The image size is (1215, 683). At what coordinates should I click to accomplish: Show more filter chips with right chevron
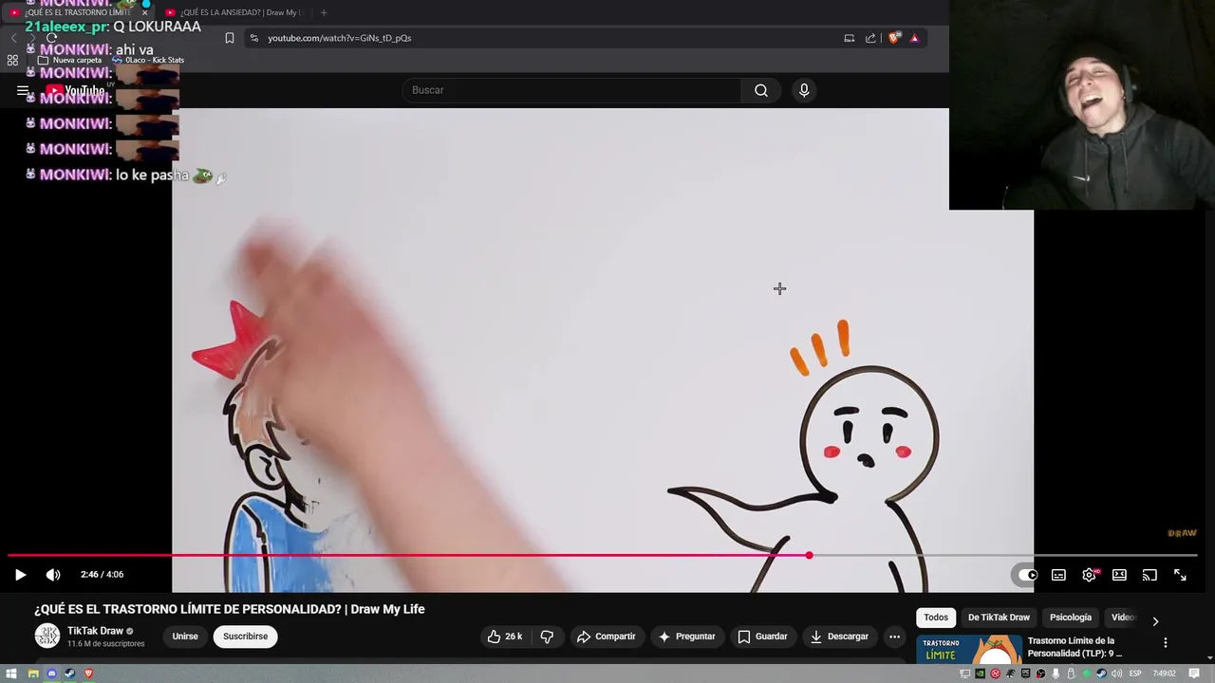click(1155, 621)
